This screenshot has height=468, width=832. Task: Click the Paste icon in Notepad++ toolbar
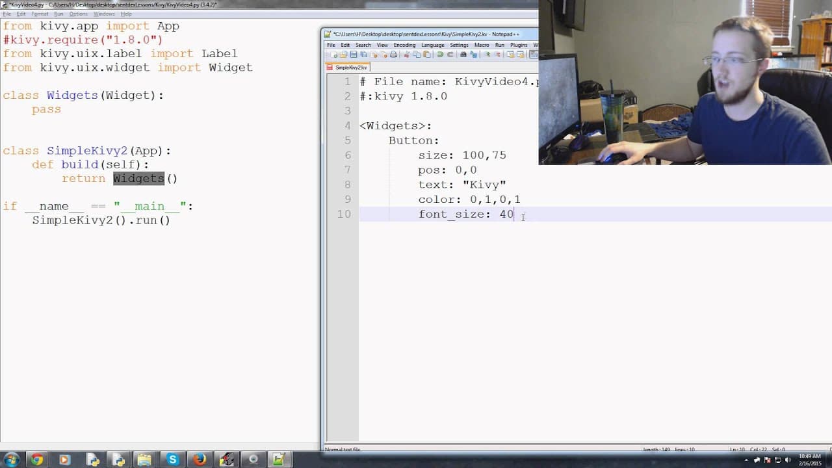point(427,55)
